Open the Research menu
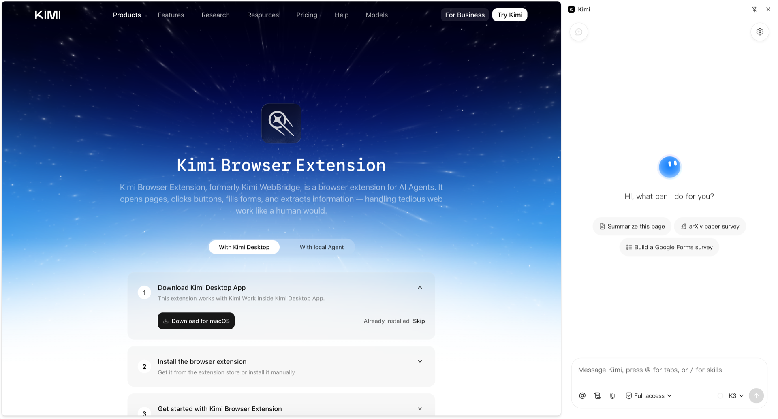The height and width of the screenshot is (419, 778). click(x=215, y=15)
